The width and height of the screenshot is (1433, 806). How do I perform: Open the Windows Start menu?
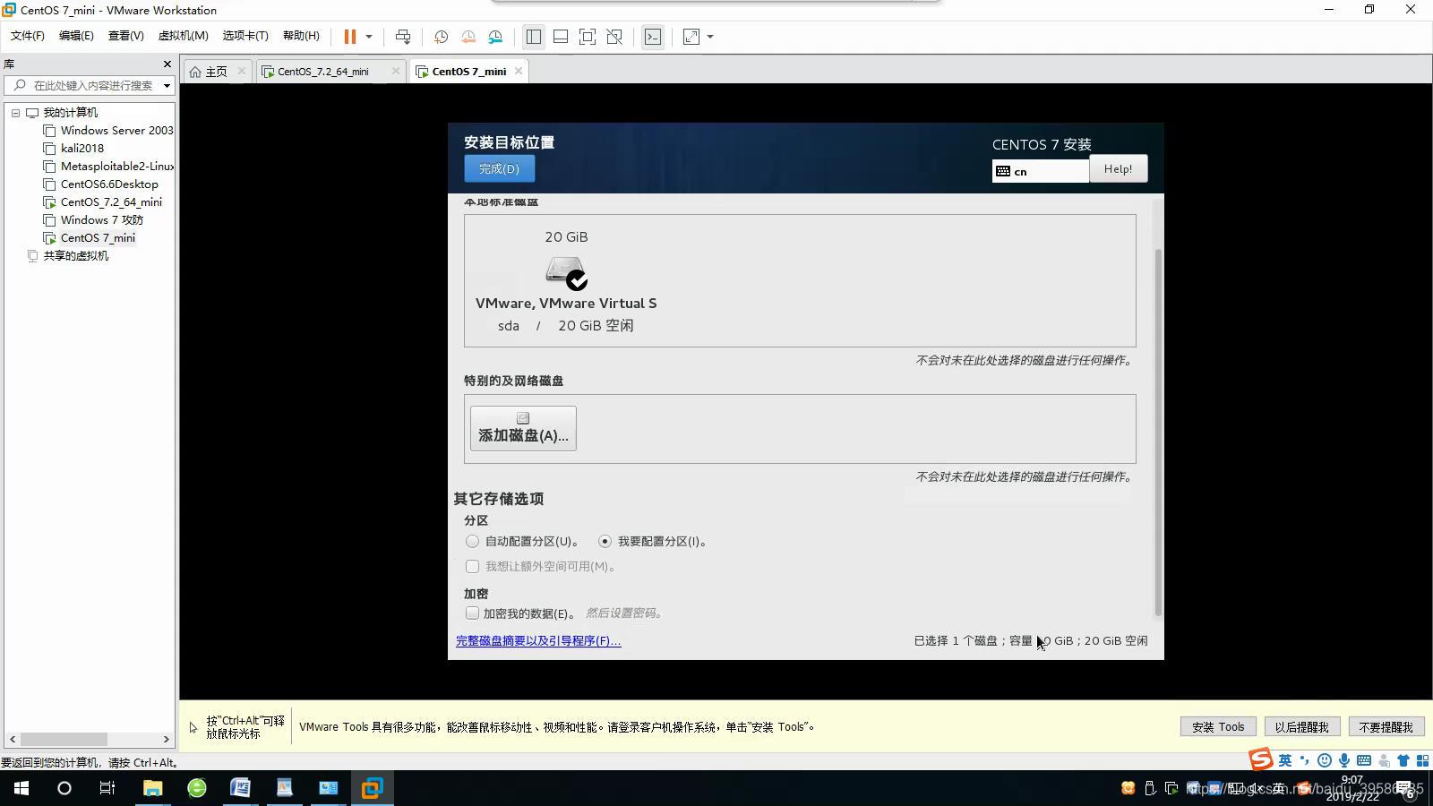[x=21, y=788]
